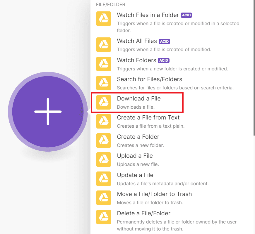Select the Drive icon for Update a File
The width and height of the screenshot is (255, 234).
104,179
